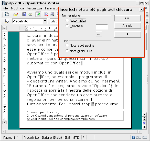Click footnote text www.openoffice.org
This screenshot has width=150, height=141.
pyautogui.click(x=45, y=112)
